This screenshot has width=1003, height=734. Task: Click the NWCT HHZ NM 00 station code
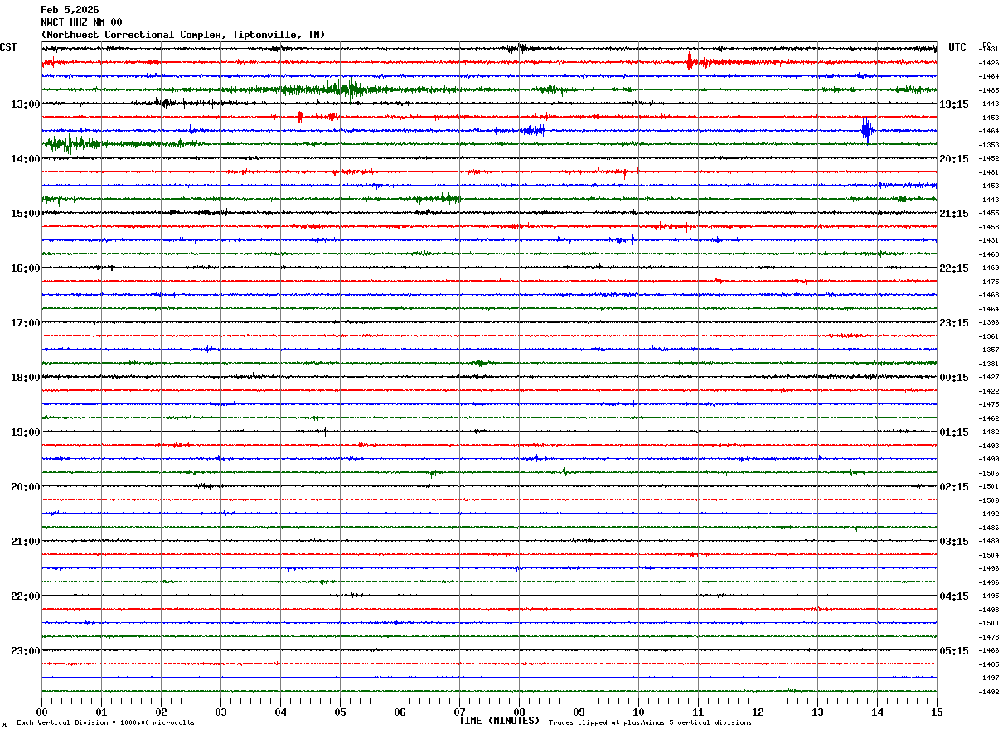(x=81, y=22)
